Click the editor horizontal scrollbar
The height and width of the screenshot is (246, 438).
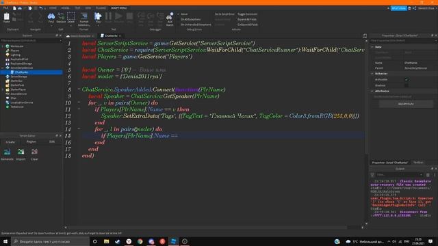tap(208, 228)
